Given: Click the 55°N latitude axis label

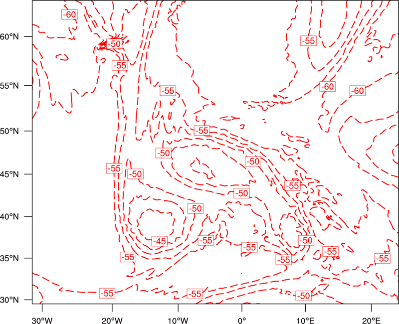Looking at the screenshot, I should pyautogui.click(x=9, y=86).
